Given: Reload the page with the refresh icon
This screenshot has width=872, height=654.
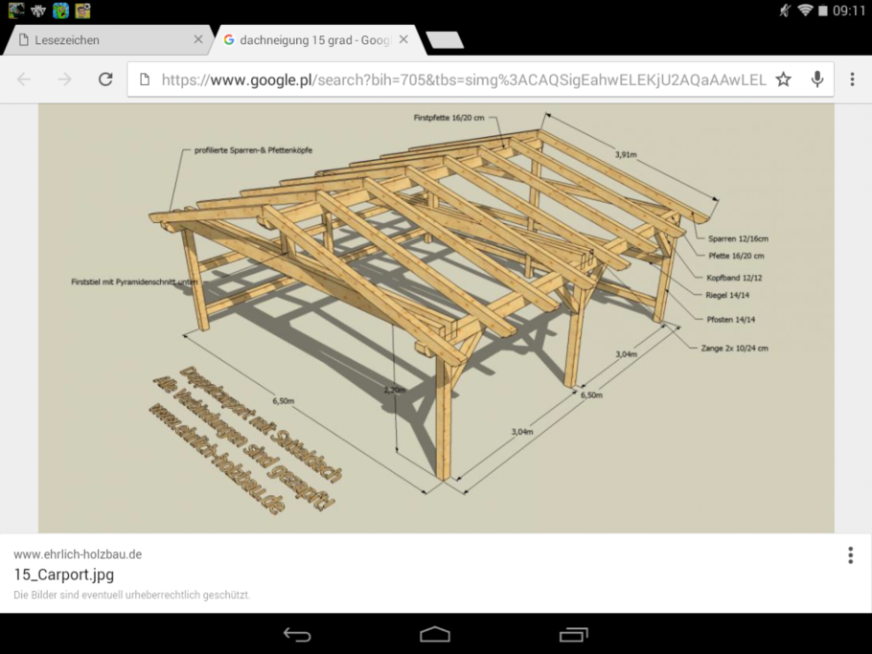Looking at the screenshot, I should coord(105,79).
